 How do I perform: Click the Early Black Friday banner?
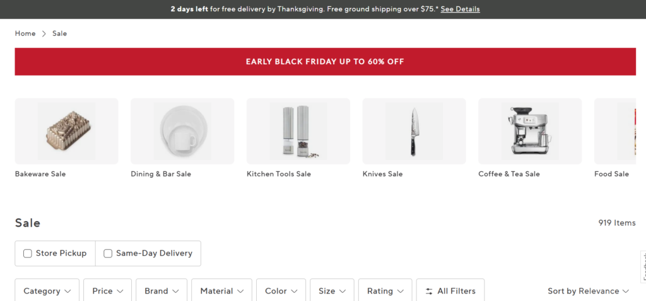[x=325, y=62]
